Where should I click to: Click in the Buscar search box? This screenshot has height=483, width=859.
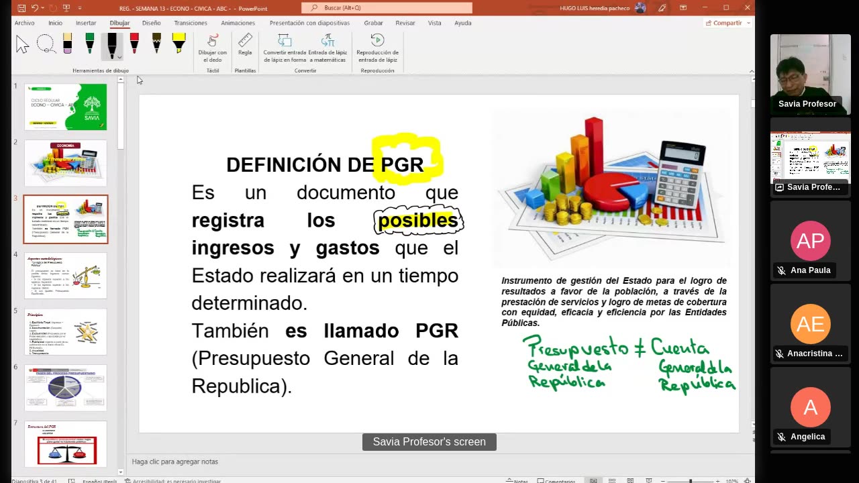point(387,8)
